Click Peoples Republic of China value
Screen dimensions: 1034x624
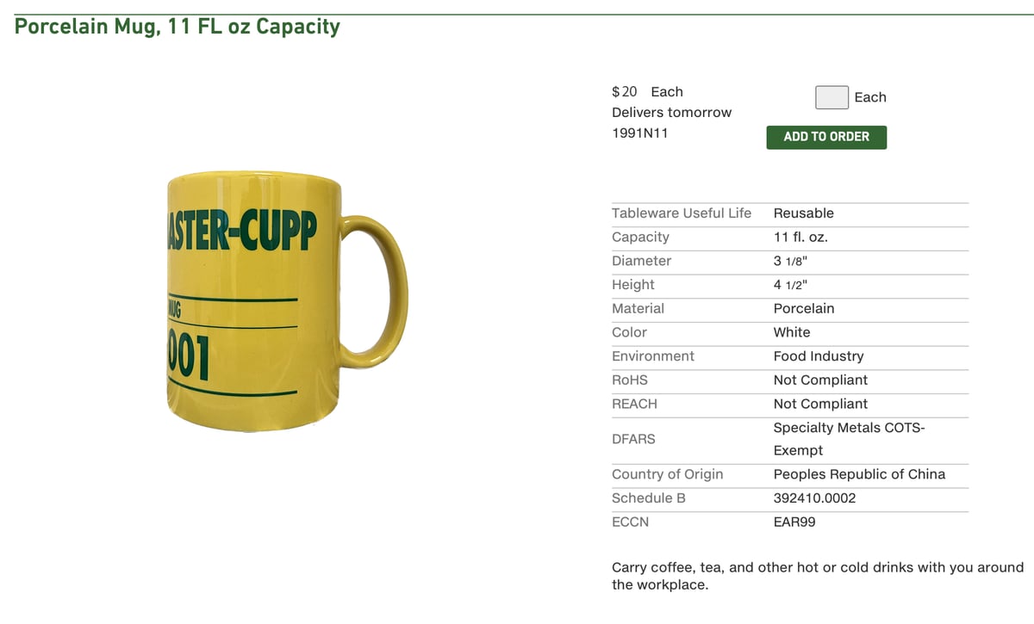point(859,474)
